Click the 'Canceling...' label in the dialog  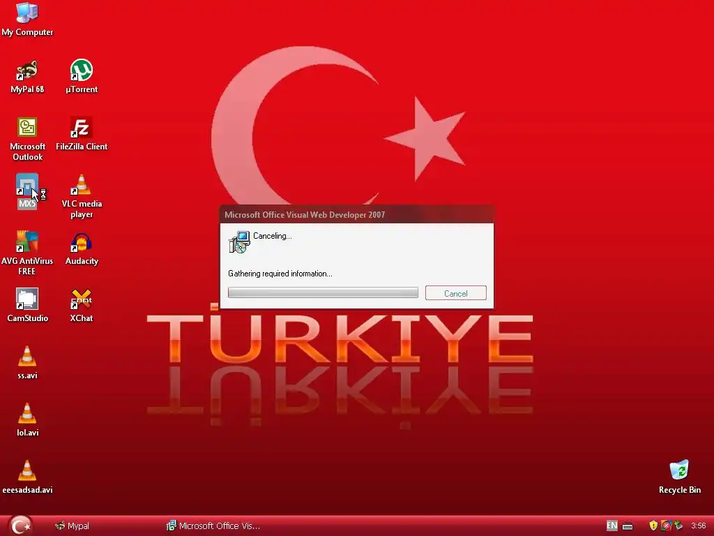273,236
